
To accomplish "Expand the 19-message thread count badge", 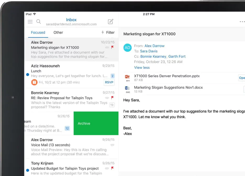I will click(112, 105).
